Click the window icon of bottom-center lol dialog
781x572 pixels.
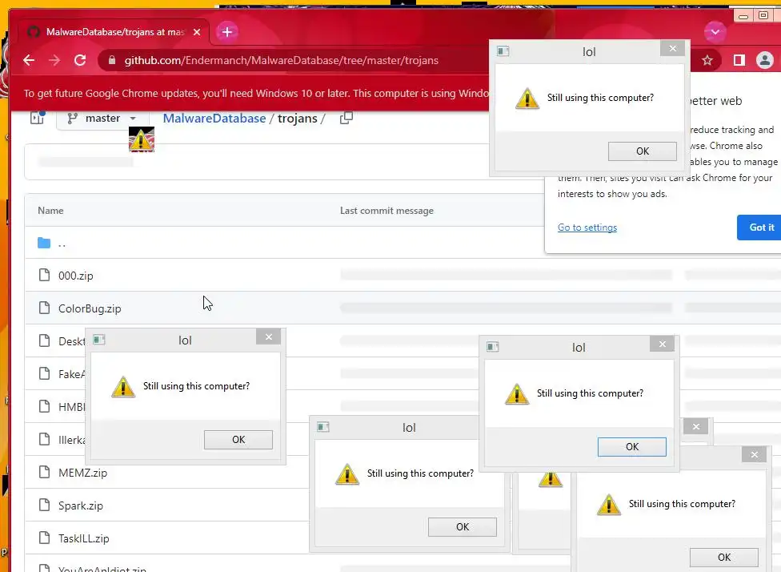(x=323, y=427)
